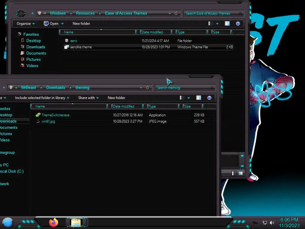305x229 pixels.
Task: Click the Downloads breadcrumb in theming window
Action: [56, 87]
